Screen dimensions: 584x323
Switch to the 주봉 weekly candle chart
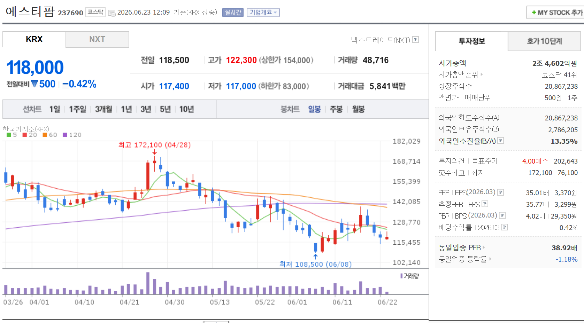(x=336, y=109)
